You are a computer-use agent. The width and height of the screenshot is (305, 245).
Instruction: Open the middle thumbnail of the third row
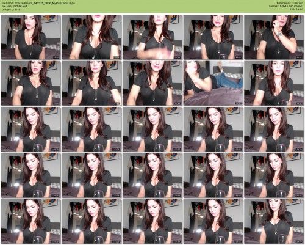[152, 129]
